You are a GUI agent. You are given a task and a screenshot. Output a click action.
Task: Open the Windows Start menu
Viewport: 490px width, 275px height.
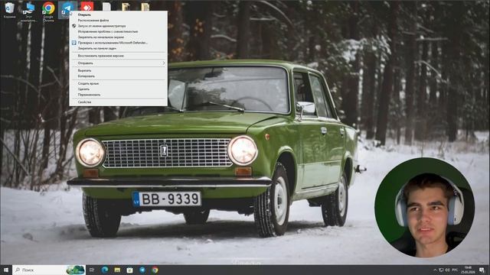point(6,270)
